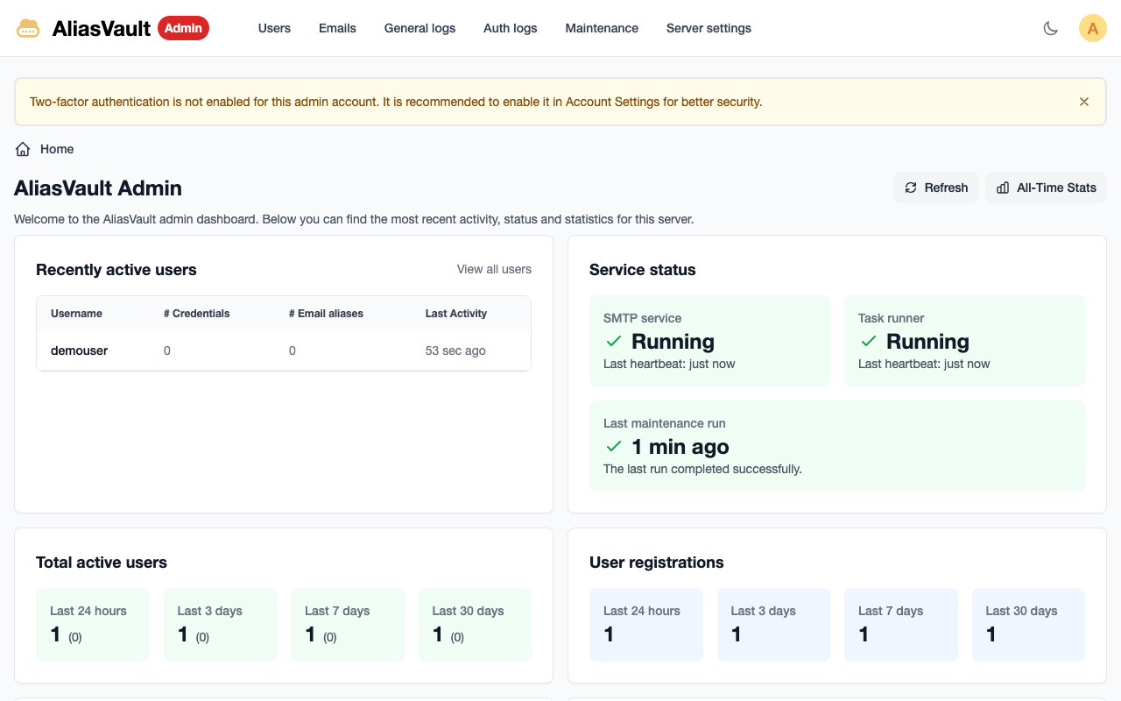Open the admin account avatar menu
The height and width of the screenshot is (701, 1121).
[1093, 28]
